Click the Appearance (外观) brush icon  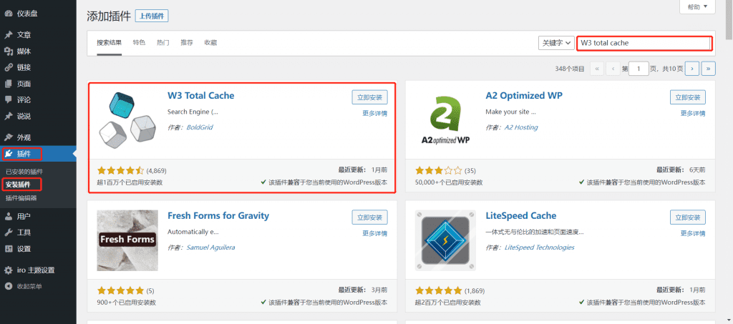9,137
